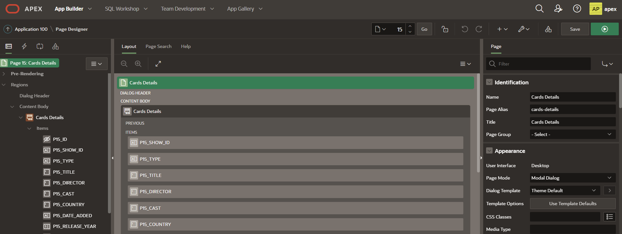Select hidden item P15_ID in tree
Image resolution: width=622 pixels, height=234 pixels.
[55, 139]
